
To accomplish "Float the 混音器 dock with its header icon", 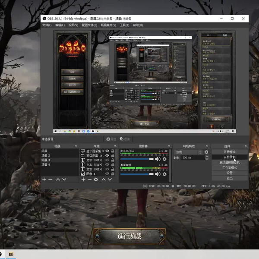I will pyautogui.click(x=169, y=146).
